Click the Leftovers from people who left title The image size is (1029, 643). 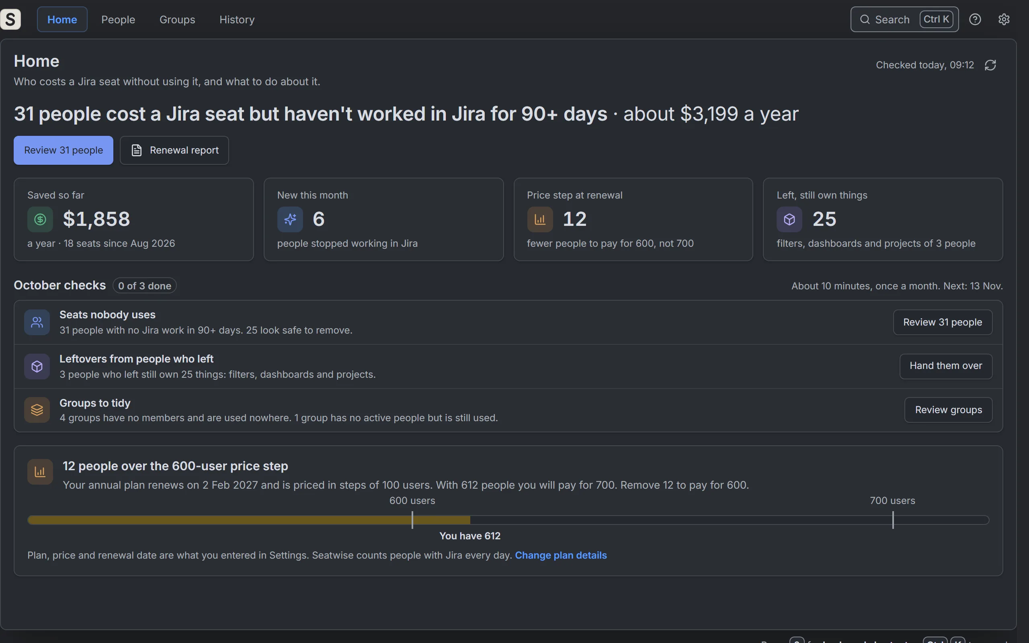click(136, 359)
